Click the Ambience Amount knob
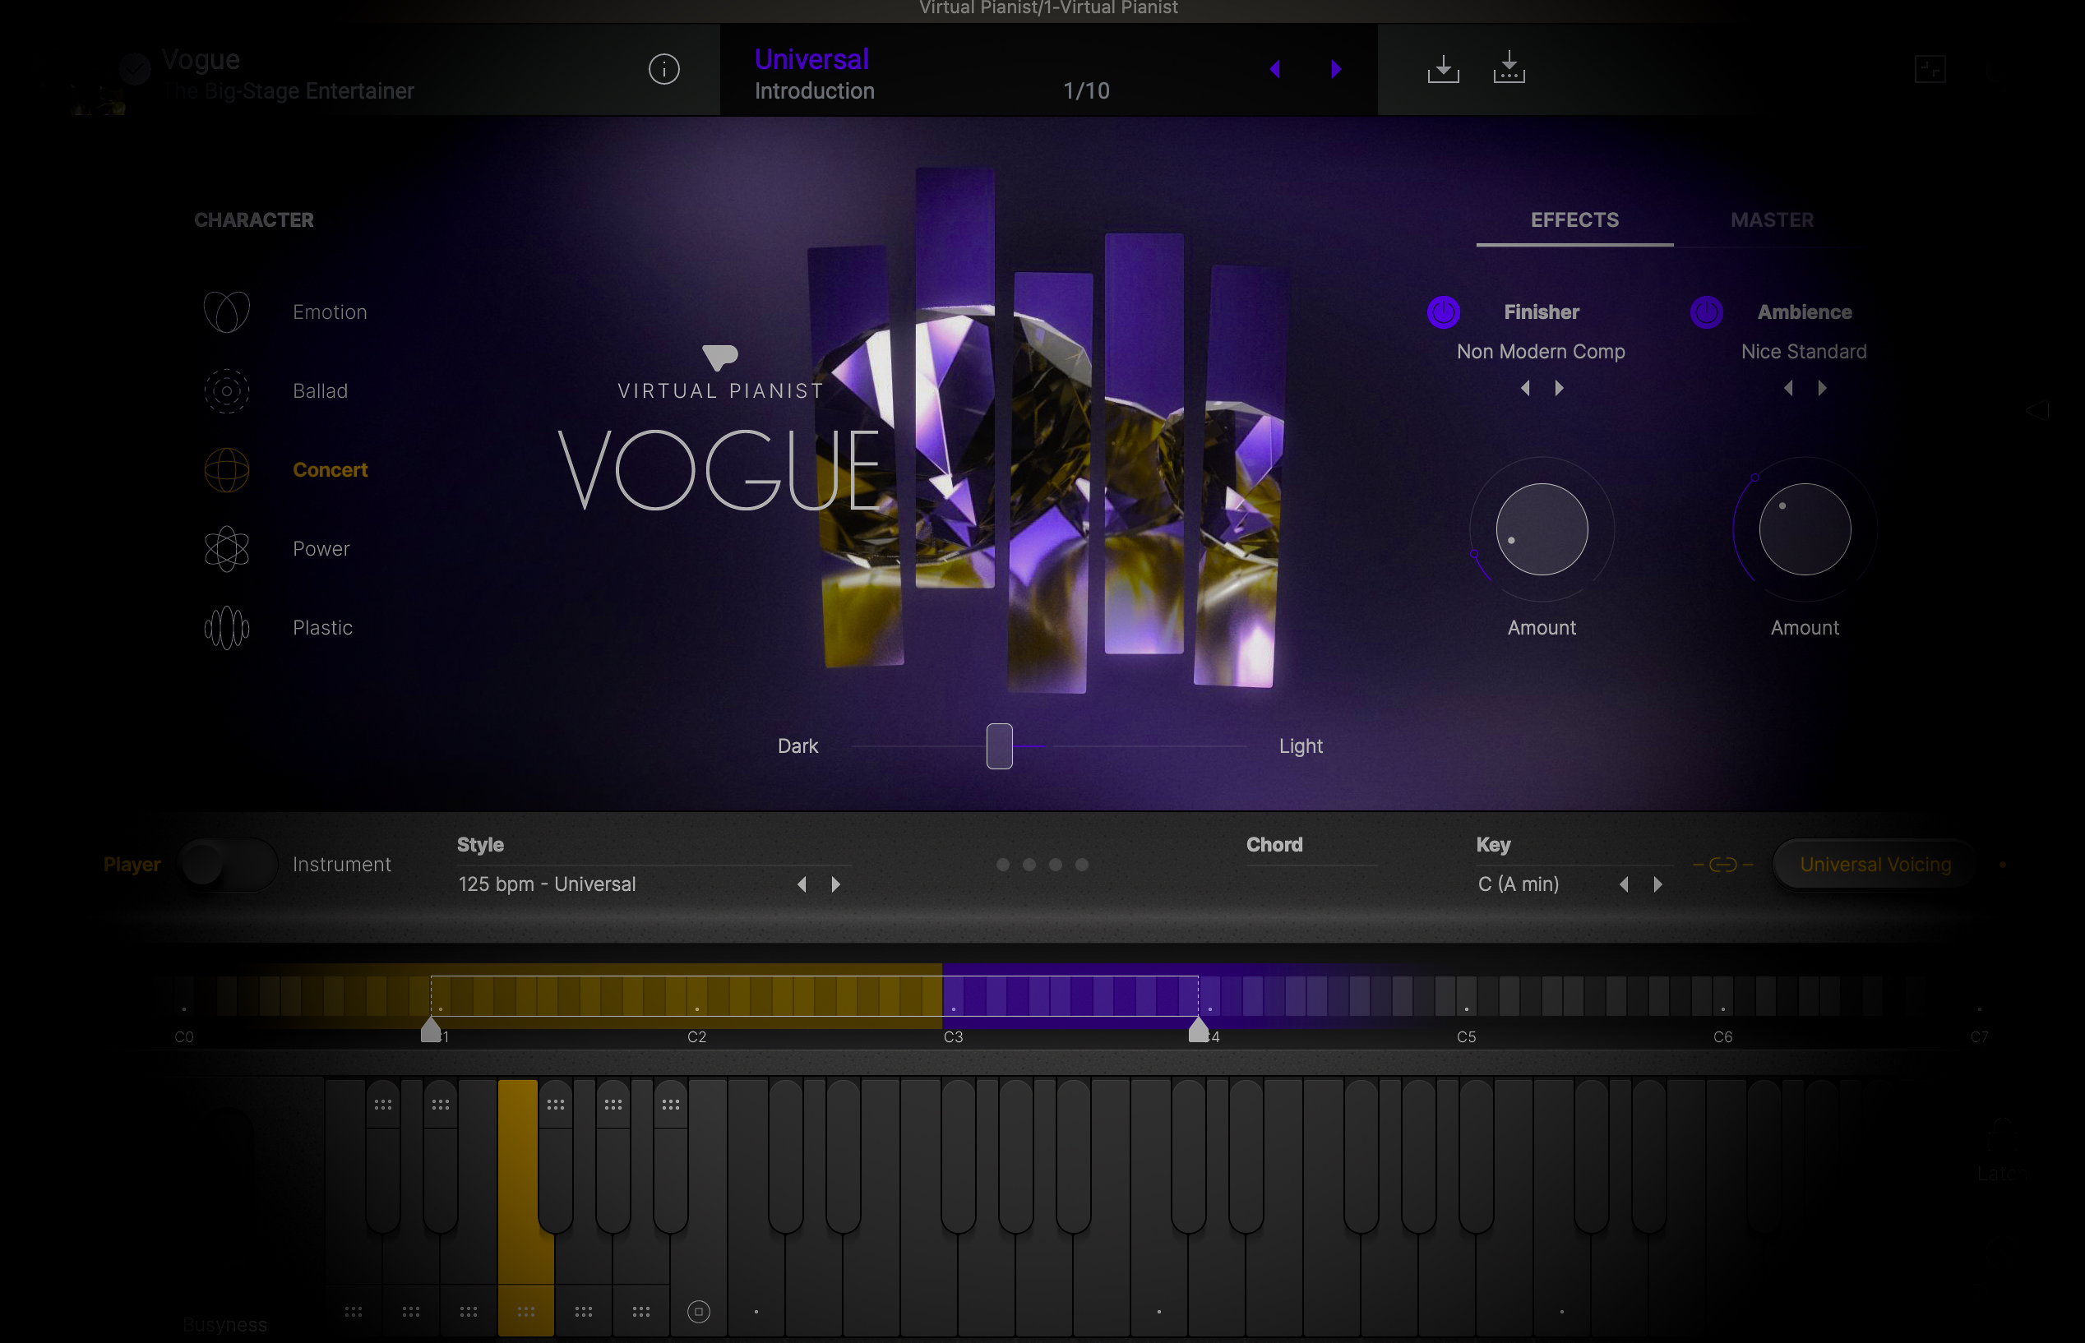The height and width of the screenshot is (1343, 2085). point(1805,529)
